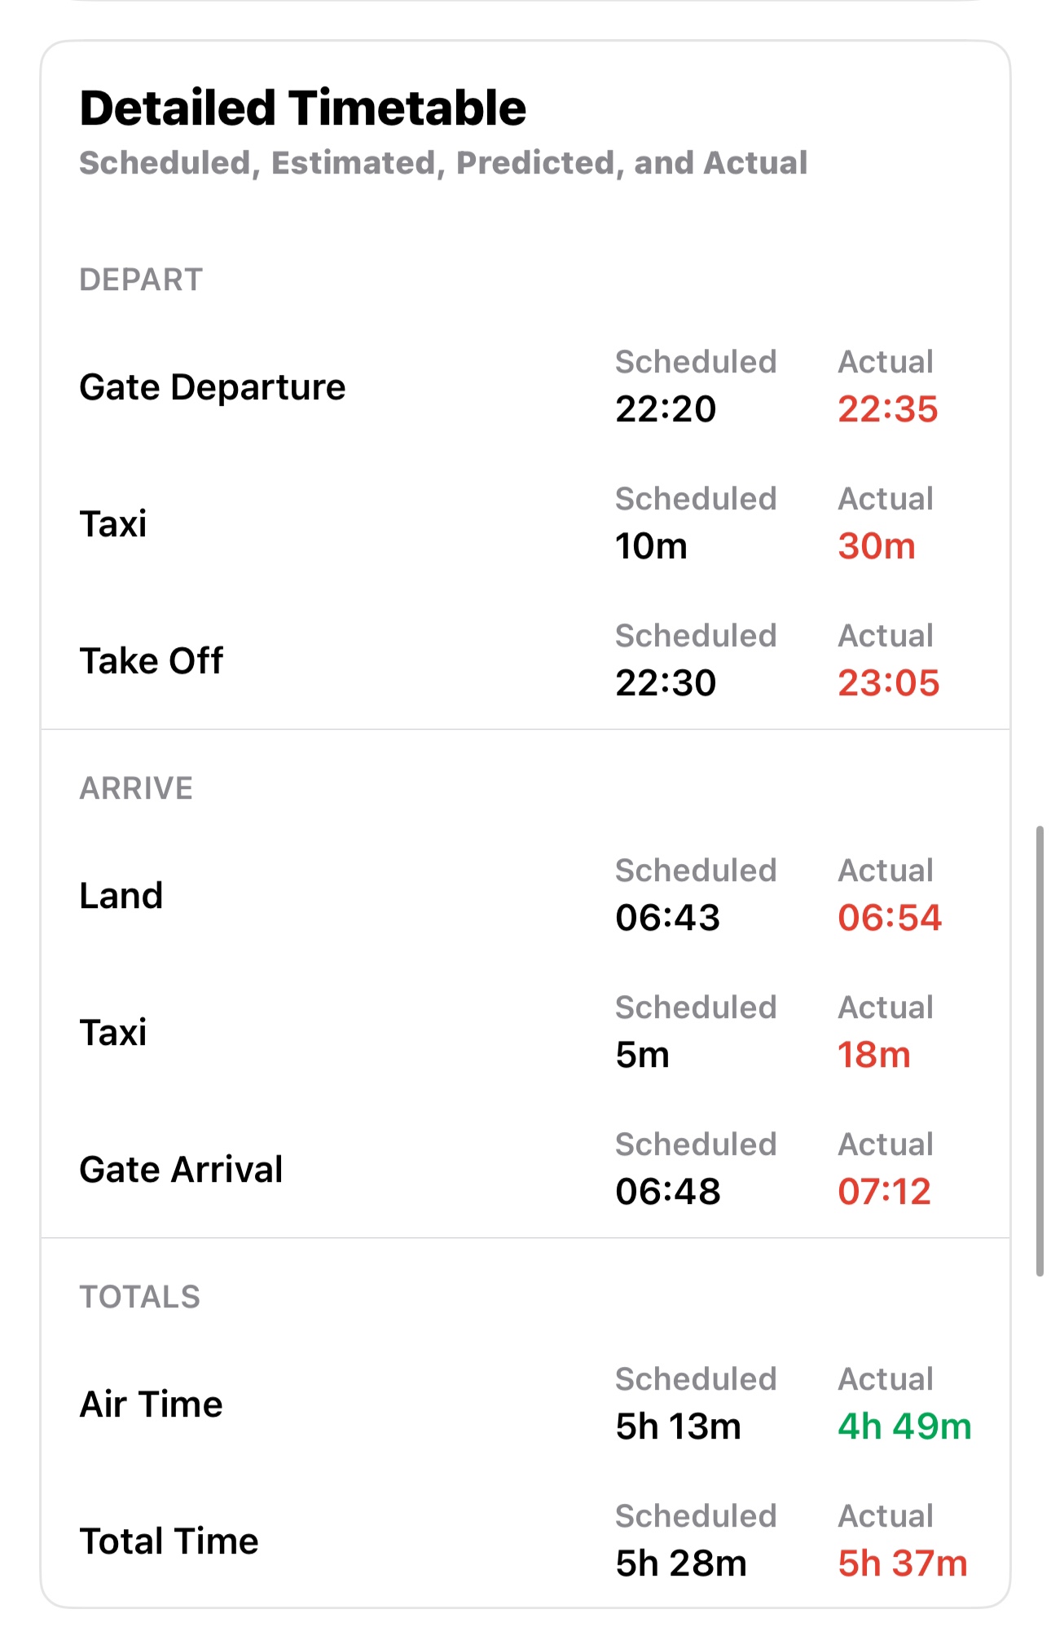1051x1627 pixels.
Task: Select arrival Taxi actual 18m value
Action: point(874,1054)
